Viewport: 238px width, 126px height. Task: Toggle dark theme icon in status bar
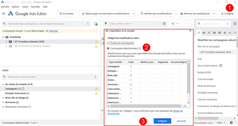231,123
